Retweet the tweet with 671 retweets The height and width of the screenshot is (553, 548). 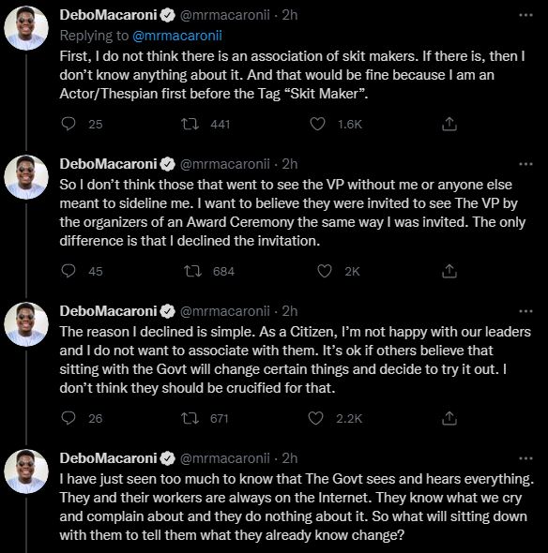[x=190, y=418]
